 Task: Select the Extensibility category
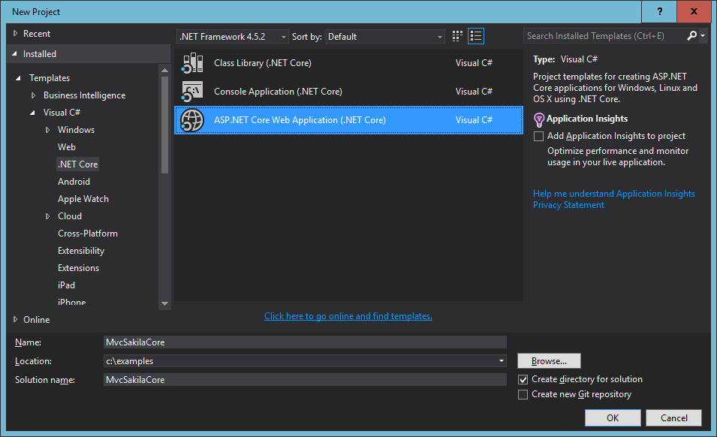[x=81, y=251]
